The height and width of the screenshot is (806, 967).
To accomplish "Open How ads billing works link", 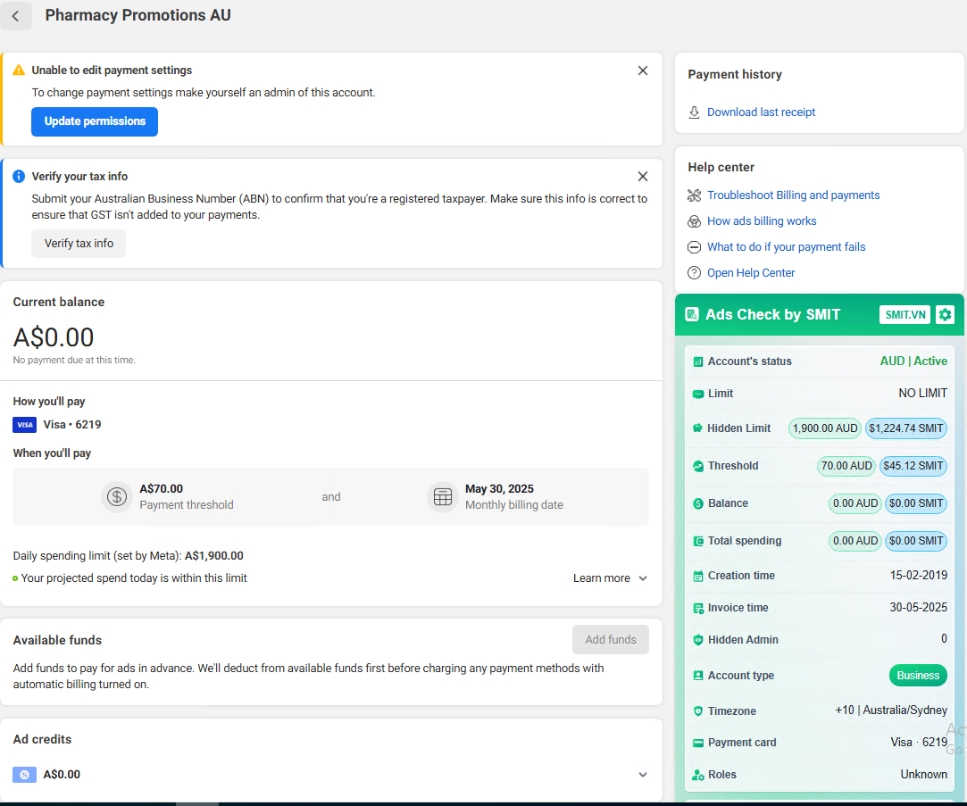I will click(x=762, y=221).
